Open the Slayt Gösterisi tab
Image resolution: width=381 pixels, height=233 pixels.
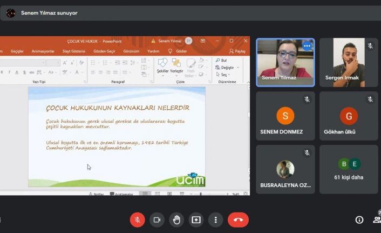coord(73,51)
